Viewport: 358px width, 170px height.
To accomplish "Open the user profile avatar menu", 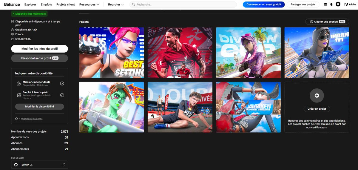I will (338, 4).
